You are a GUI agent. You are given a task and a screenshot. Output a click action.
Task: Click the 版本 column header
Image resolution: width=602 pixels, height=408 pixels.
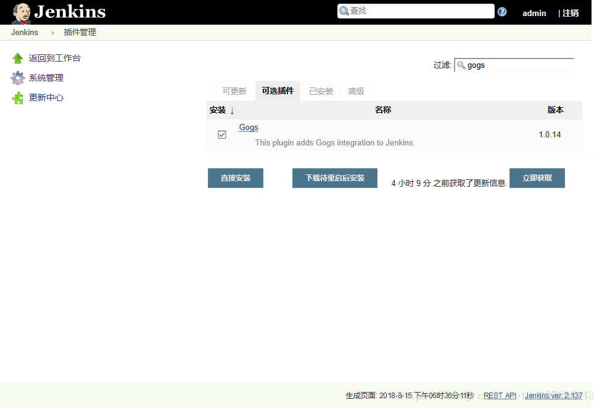tap(555, 110)
